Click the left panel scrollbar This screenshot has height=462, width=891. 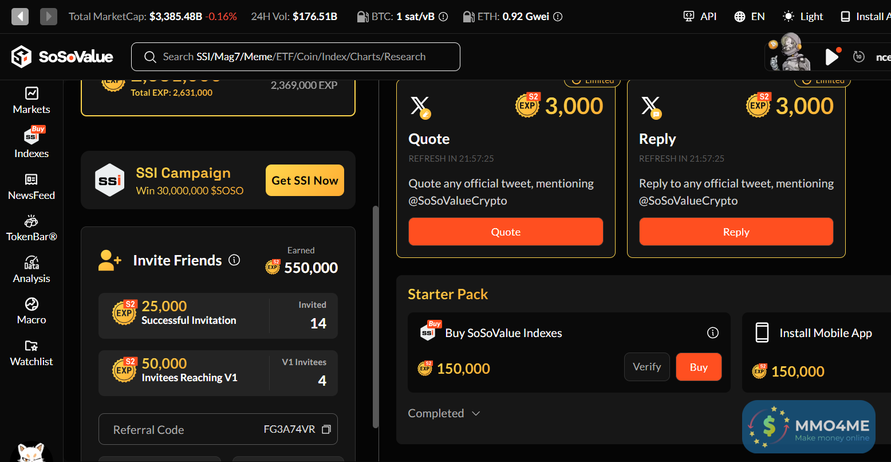[x=376, y=315]
